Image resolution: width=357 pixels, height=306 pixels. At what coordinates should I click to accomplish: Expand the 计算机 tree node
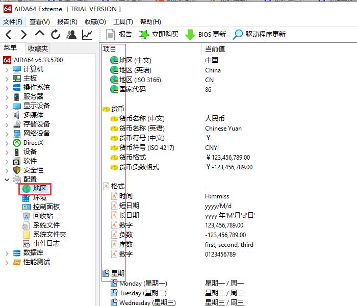[7, 70]
